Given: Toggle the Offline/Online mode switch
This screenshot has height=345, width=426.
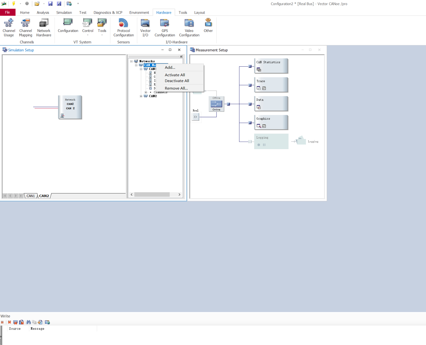Looking at the screenshot, I should [x=216, y=104].
